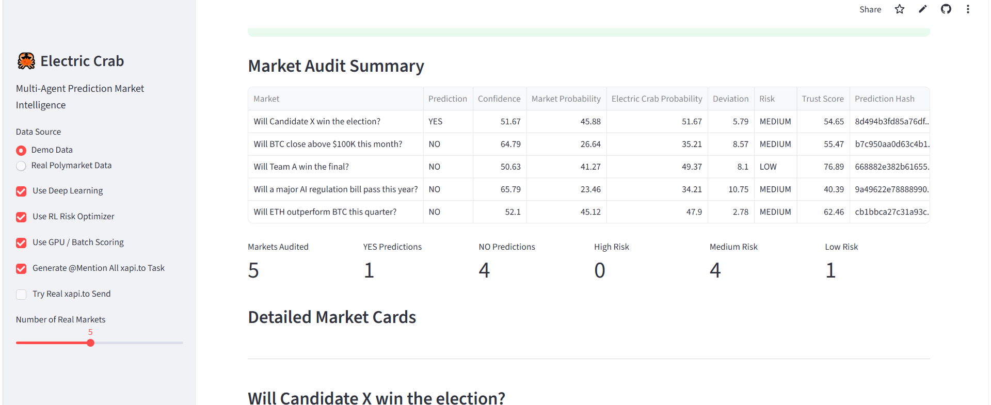Select the 'Will Candidate X win the election?' table cell

click(x=335, y=121)
